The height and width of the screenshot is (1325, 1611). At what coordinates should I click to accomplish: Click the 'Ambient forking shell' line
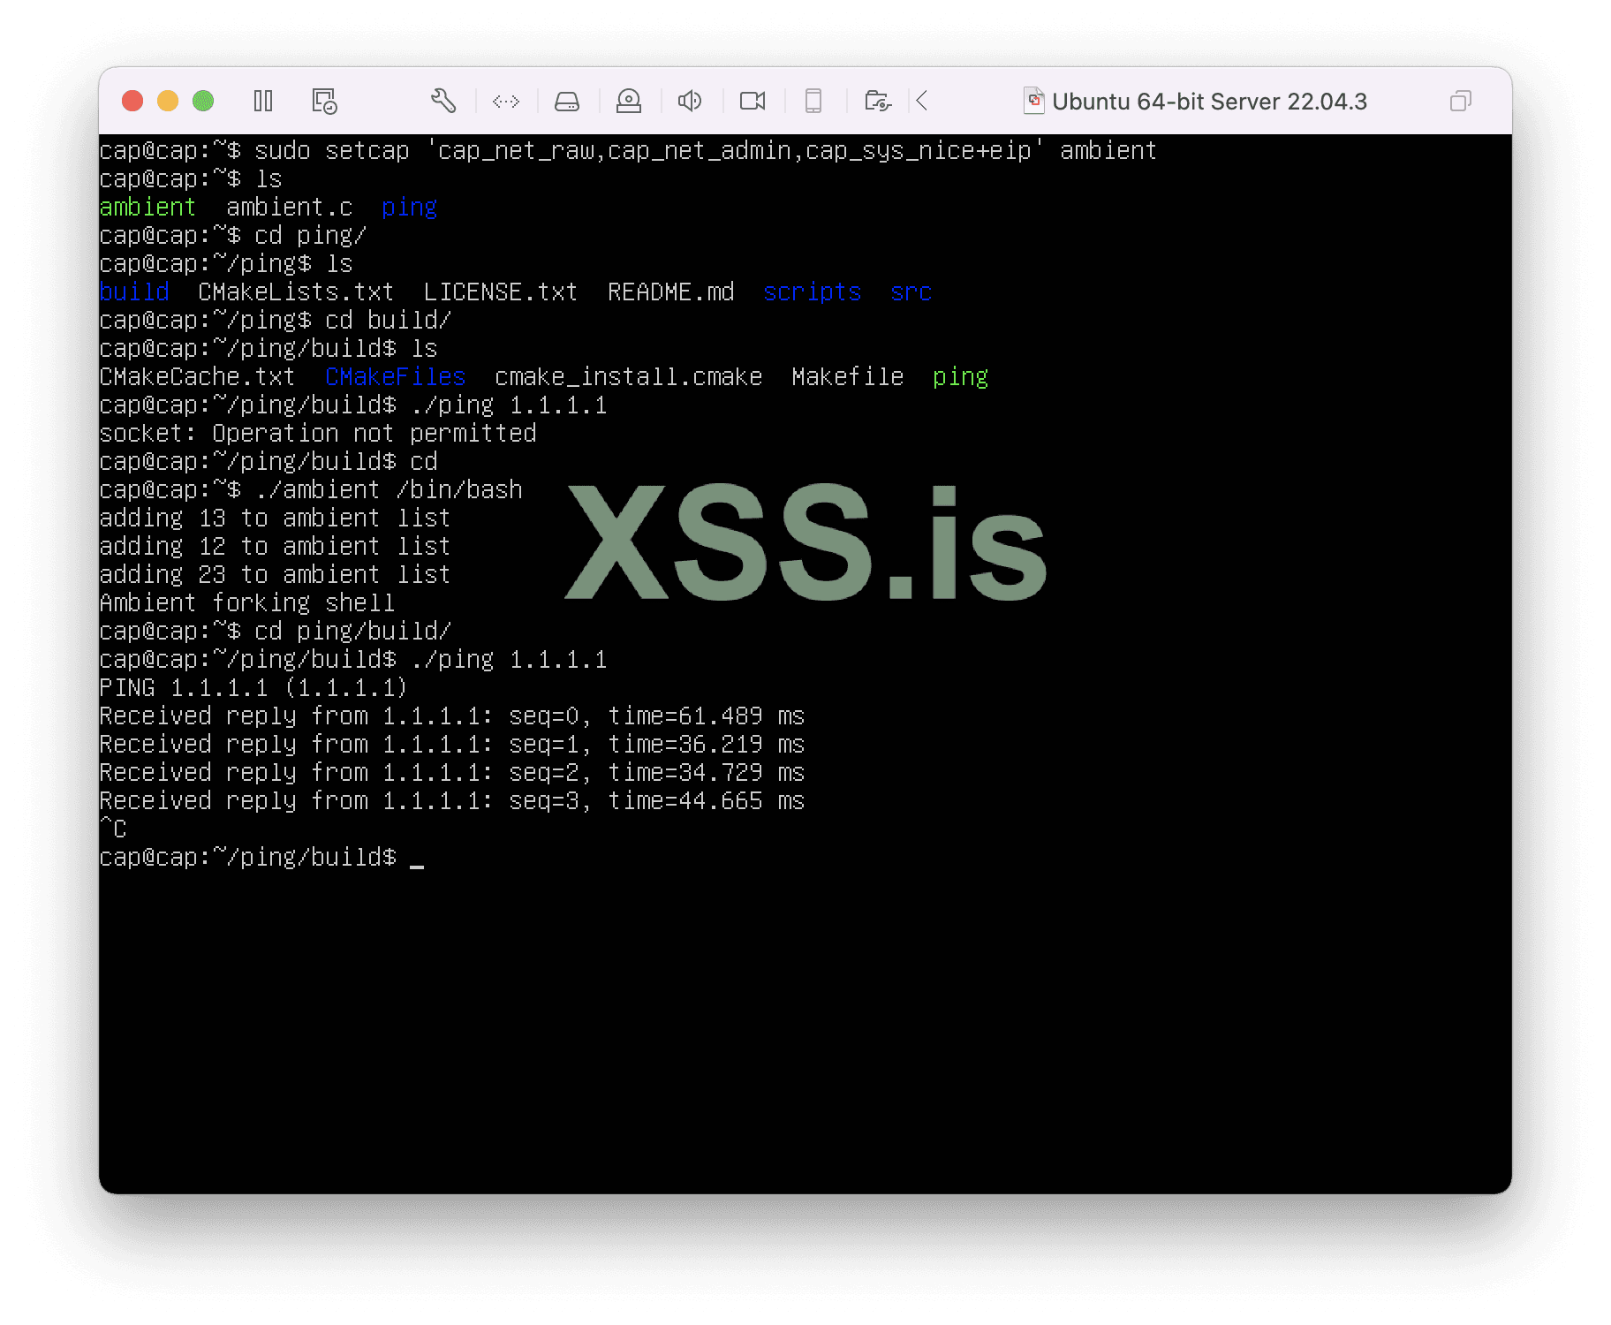(247, 603)
